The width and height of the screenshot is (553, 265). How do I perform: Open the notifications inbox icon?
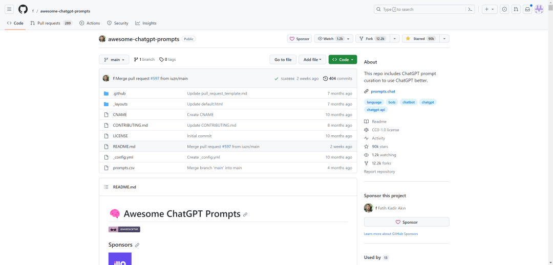pyautogui.click(x=527, y=9)
